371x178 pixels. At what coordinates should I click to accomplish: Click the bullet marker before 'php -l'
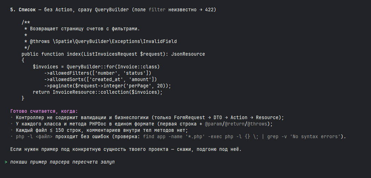(x=11, y=137)
